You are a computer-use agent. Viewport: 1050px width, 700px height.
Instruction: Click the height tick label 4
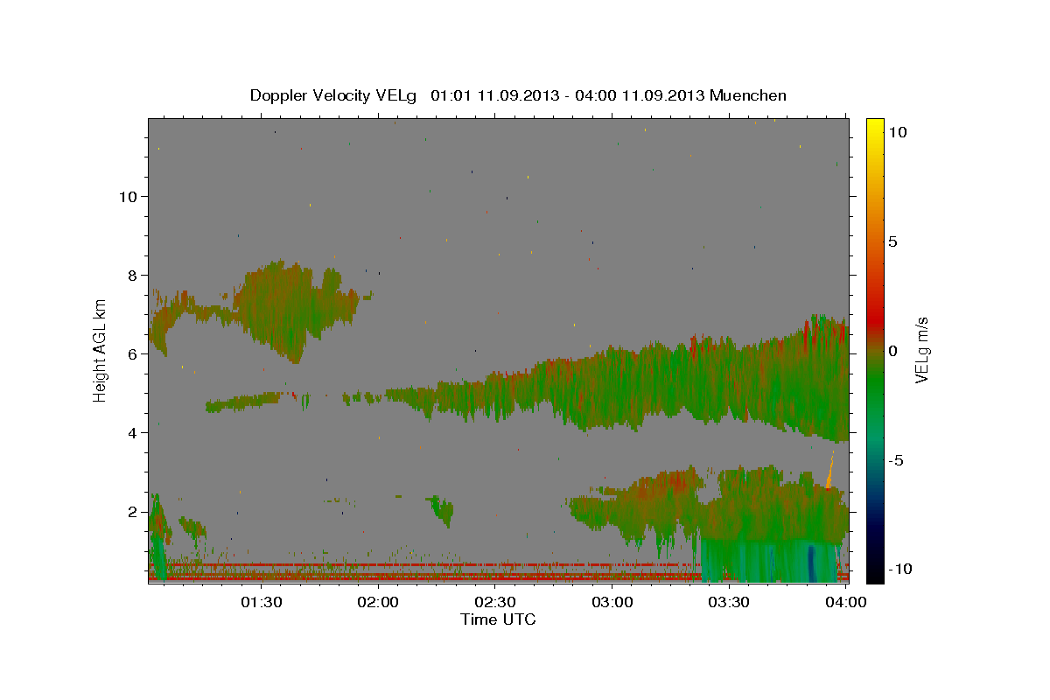tap(132, 432)
